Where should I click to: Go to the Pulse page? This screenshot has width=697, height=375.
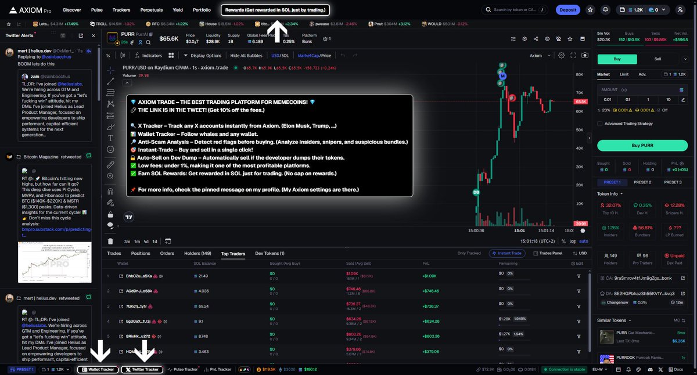(97, 10)
